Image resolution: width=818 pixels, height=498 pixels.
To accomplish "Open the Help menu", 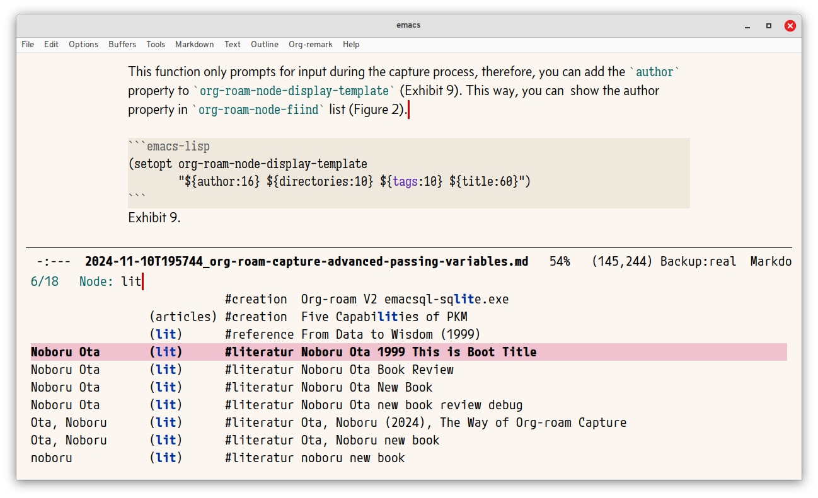I will [x=352, y=44].
